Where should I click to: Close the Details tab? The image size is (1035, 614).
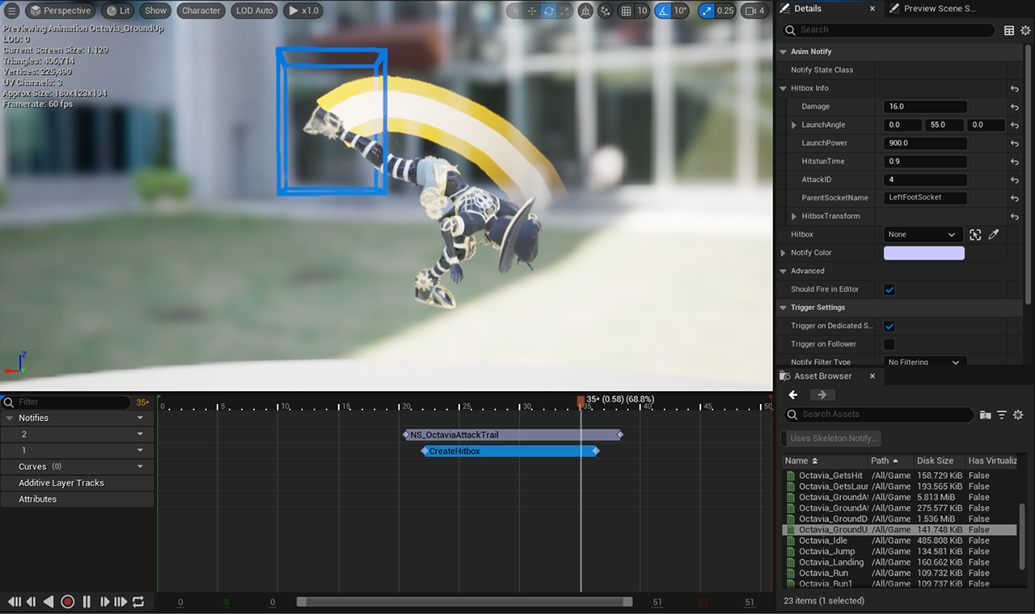[872, 8]
